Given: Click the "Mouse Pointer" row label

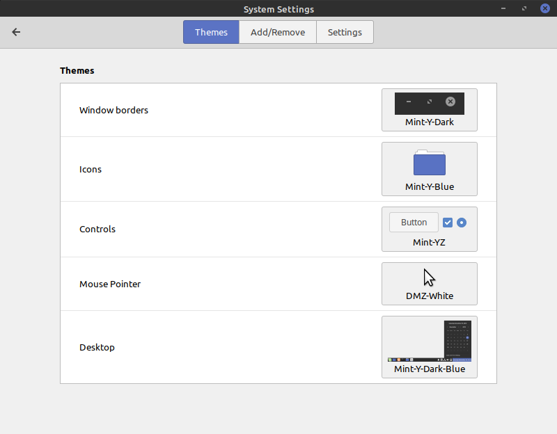Looking at the screenshot, I should (x=110, y=284).
